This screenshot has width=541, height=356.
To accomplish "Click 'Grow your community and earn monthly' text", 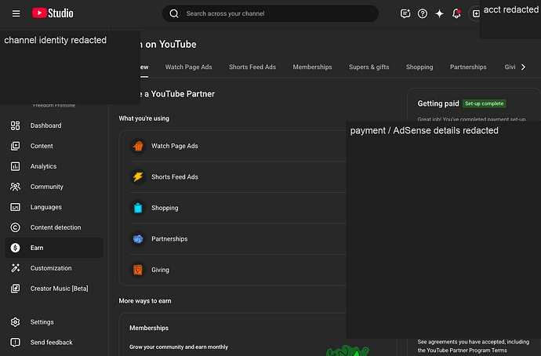I will (x=179, y=347).
